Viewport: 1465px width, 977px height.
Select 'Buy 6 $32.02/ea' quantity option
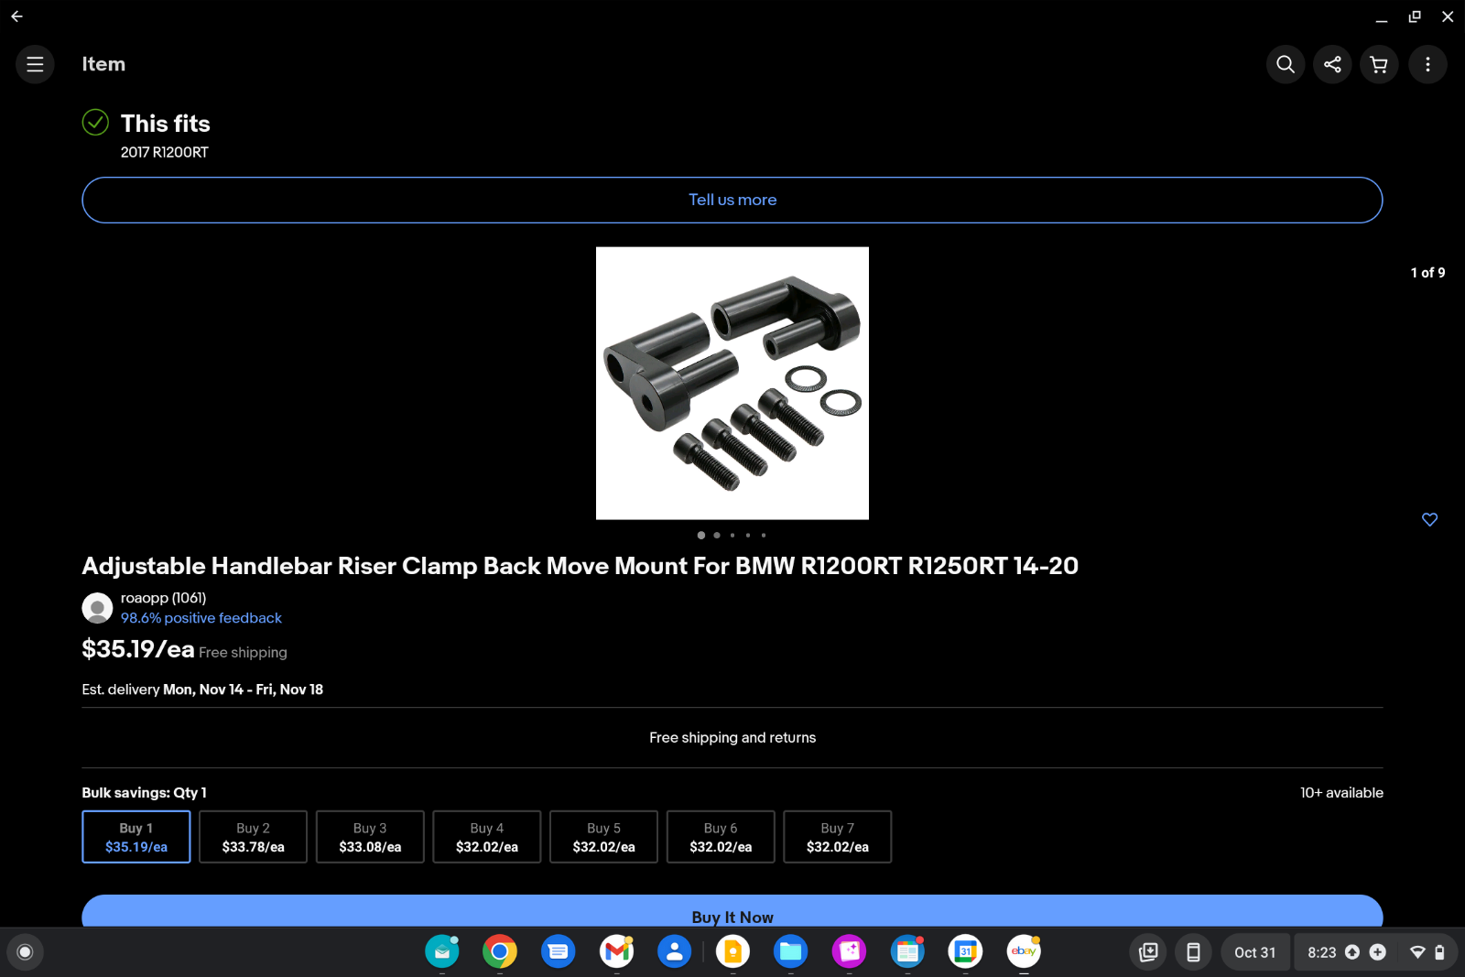pyautogui.click(x=721, y=837)
